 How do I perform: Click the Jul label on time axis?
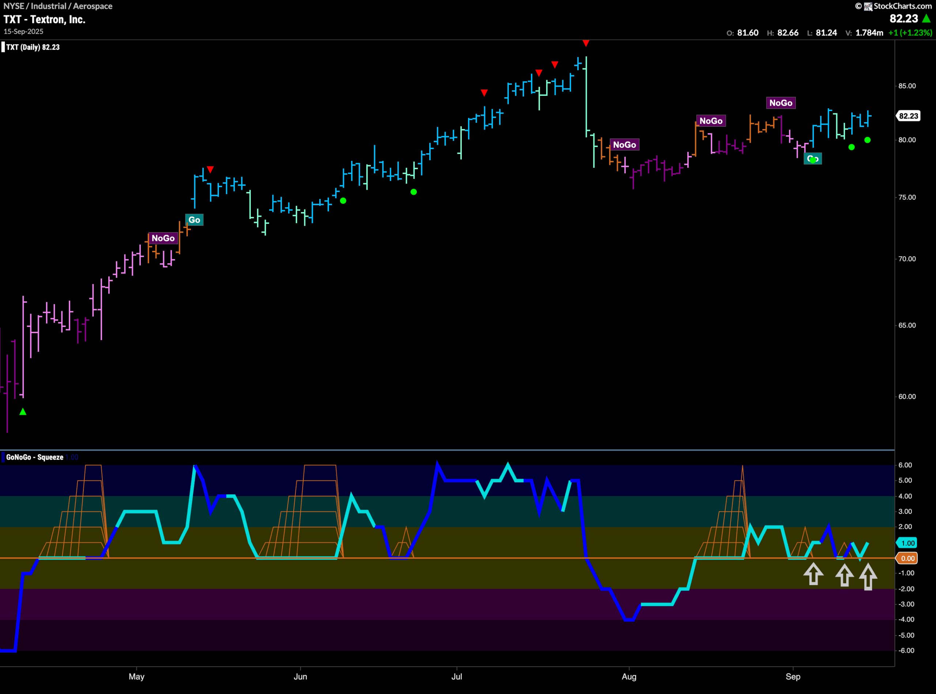(x=457, y=676)
